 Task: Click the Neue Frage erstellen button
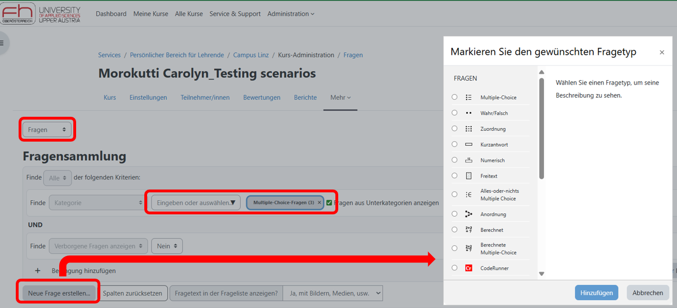click(59, 293)
